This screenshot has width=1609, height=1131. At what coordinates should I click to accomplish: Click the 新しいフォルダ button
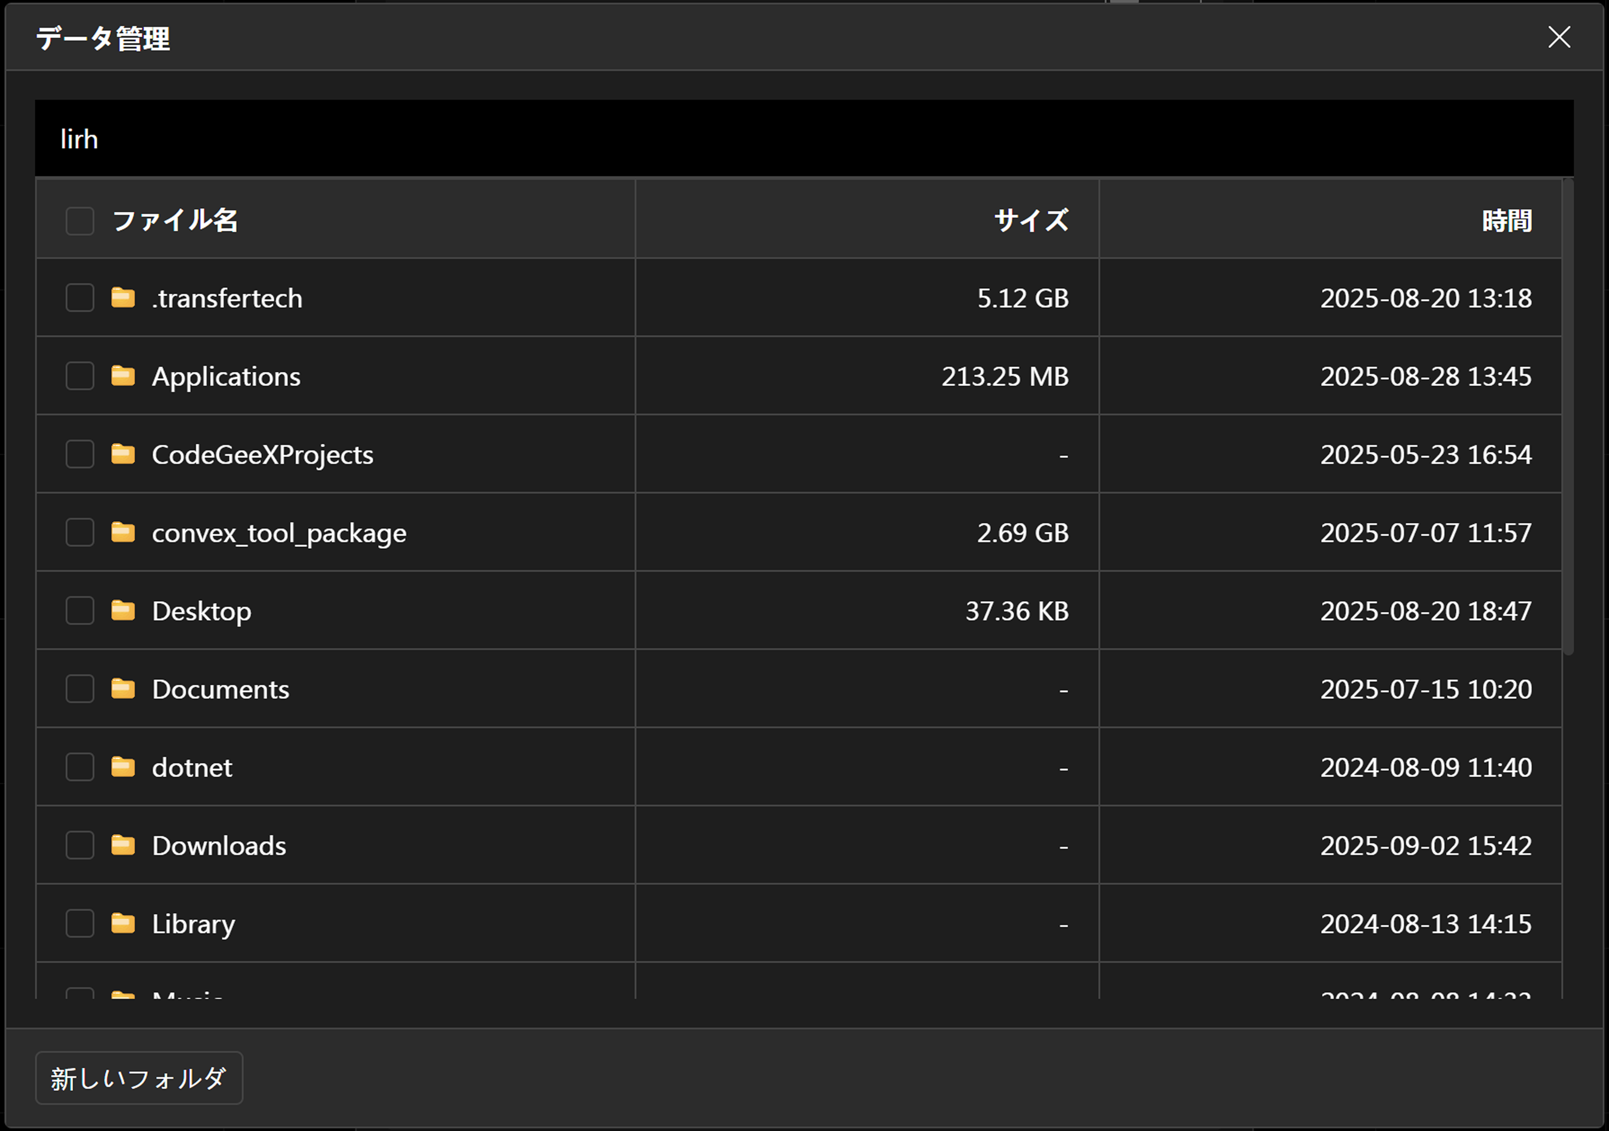point(139,1078)
